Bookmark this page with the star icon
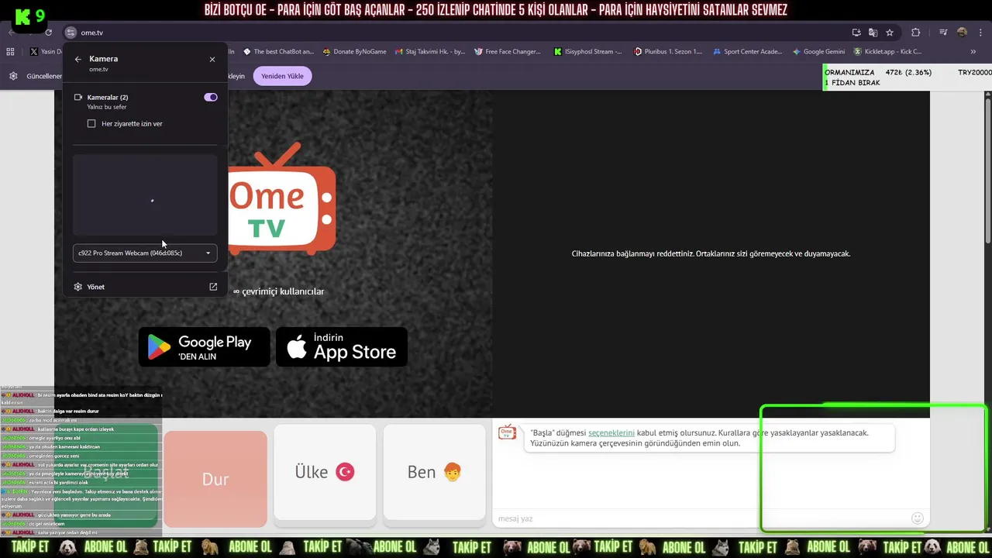The image size is (992, 558). (x=890, y=33)
